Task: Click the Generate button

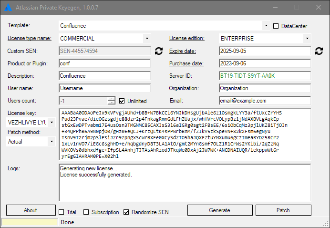Action: [x=220, y=210]
